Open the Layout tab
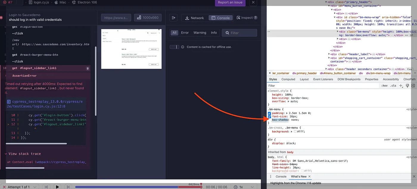The width and height of the screenshot is (417, 189). point(304,79)
